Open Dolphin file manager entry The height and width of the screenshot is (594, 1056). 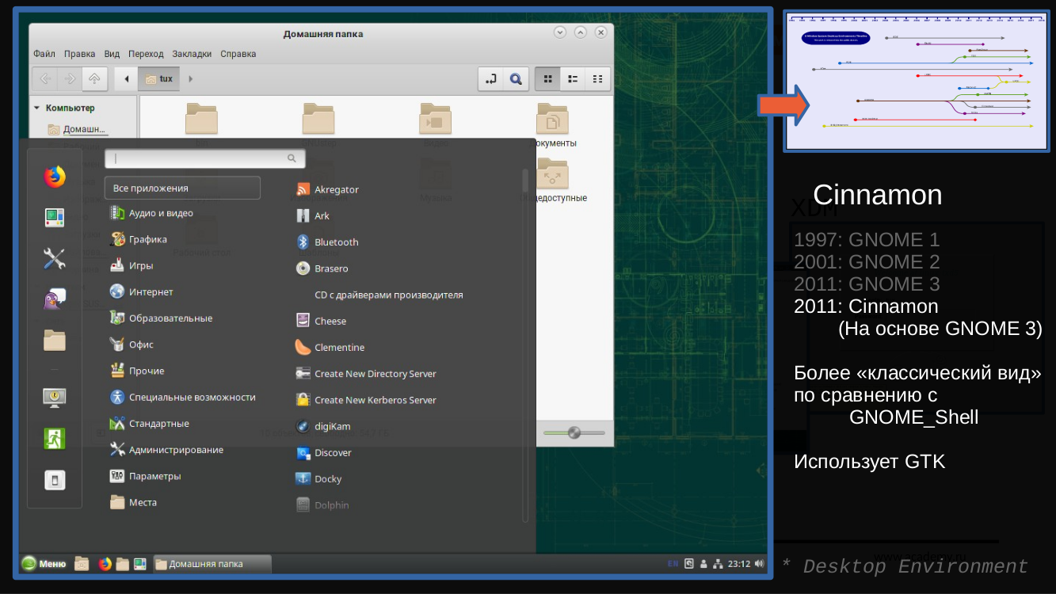[322, 505]
